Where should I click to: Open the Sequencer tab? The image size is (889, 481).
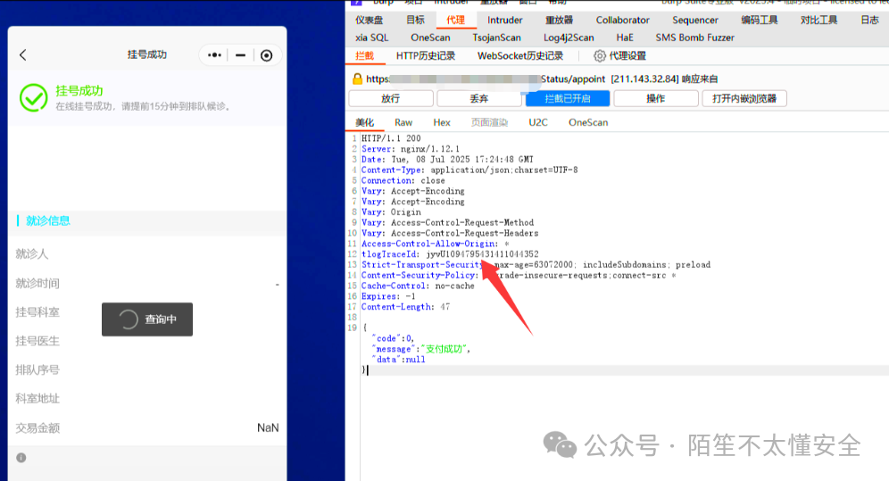coord(695,20)
